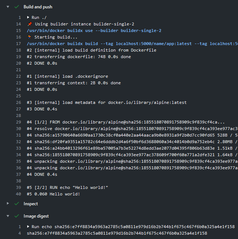Click the pushpin icon on line 14
This screenshot has height=239, width=238.
29,24
